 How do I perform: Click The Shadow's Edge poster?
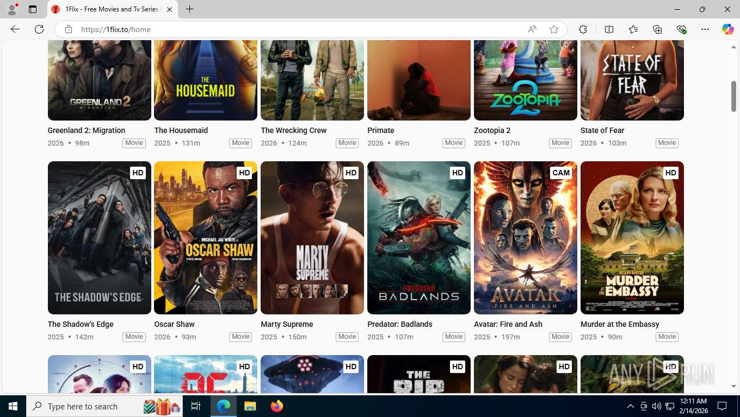point(100,238)
